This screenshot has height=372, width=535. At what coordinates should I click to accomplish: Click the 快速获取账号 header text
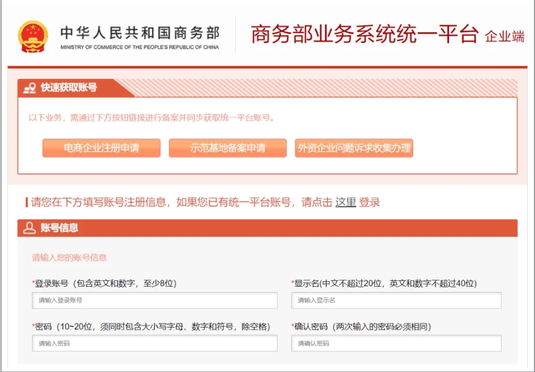[x=69, y=87]
